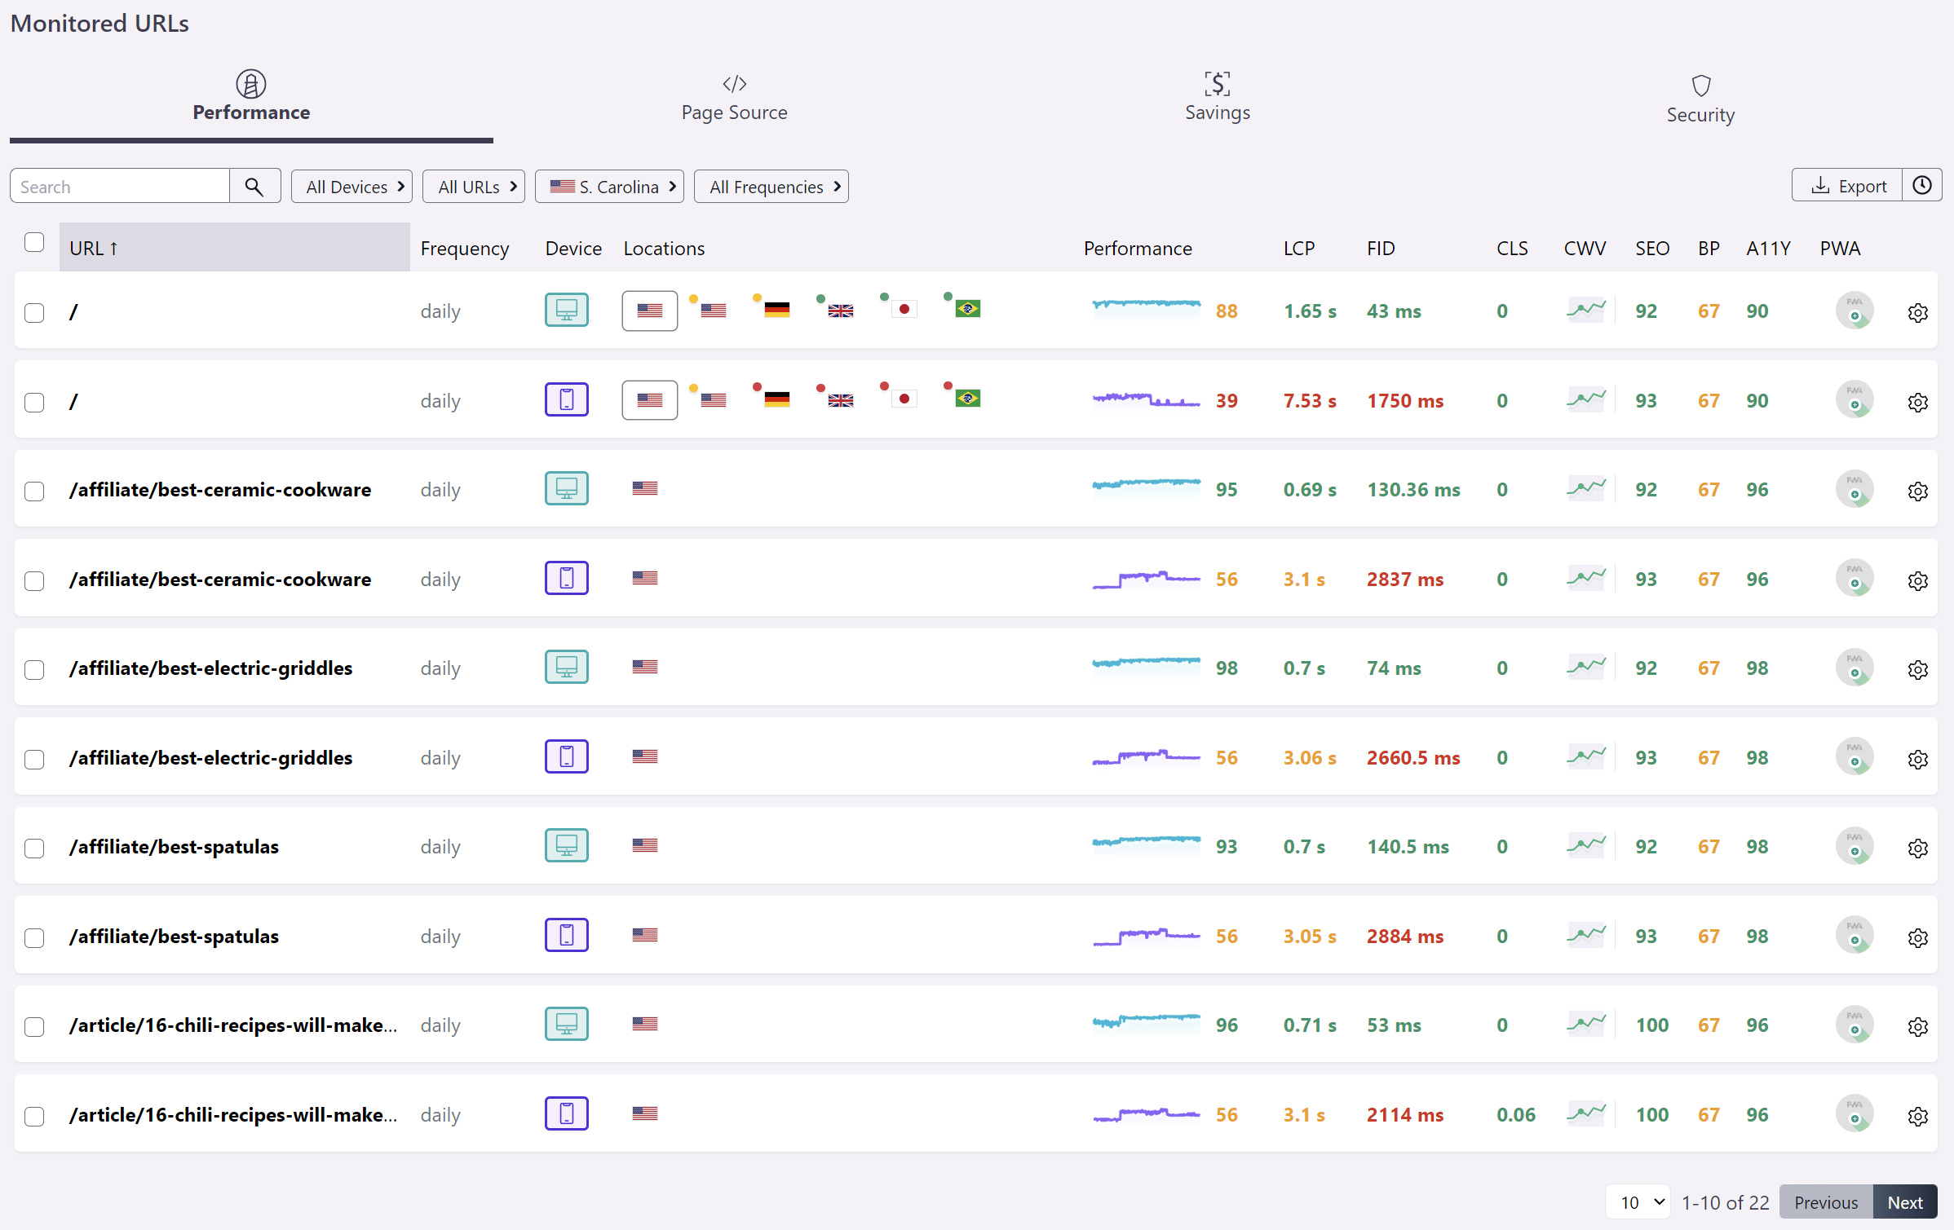Sort by the URL column header

pos(234,248)
